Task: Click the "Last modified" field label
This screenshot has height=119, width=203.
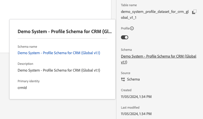Action: 130,107
